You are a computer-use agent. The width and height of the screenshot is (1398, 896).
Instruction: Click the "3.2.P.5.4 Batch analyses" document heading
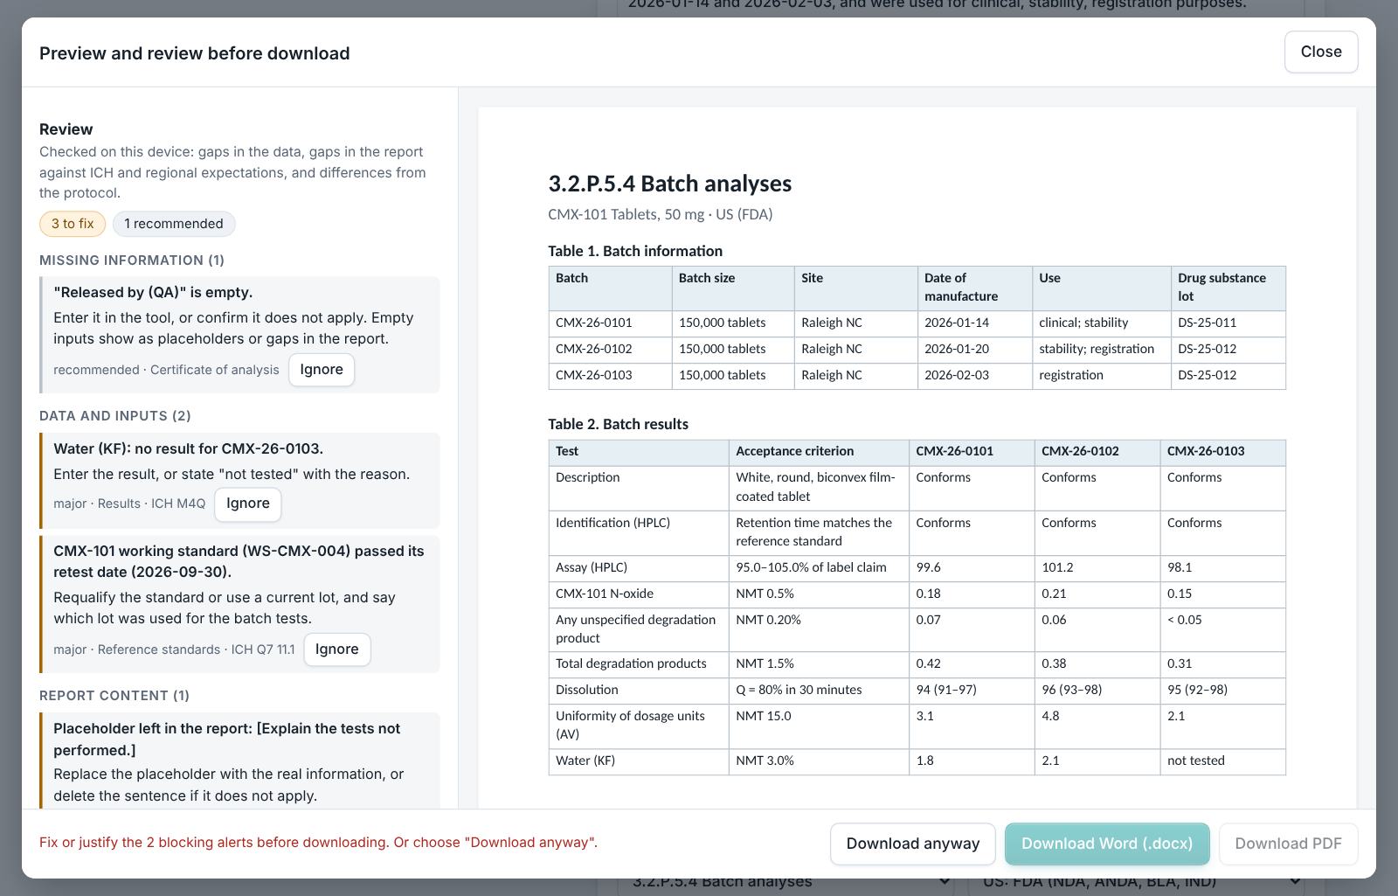(x=669, y=184)
